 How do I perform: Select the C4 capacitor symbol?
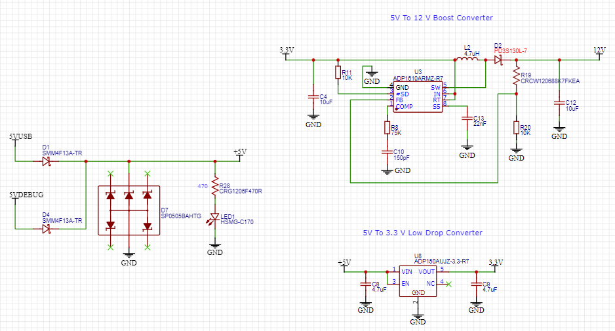(x=313, y=96)
